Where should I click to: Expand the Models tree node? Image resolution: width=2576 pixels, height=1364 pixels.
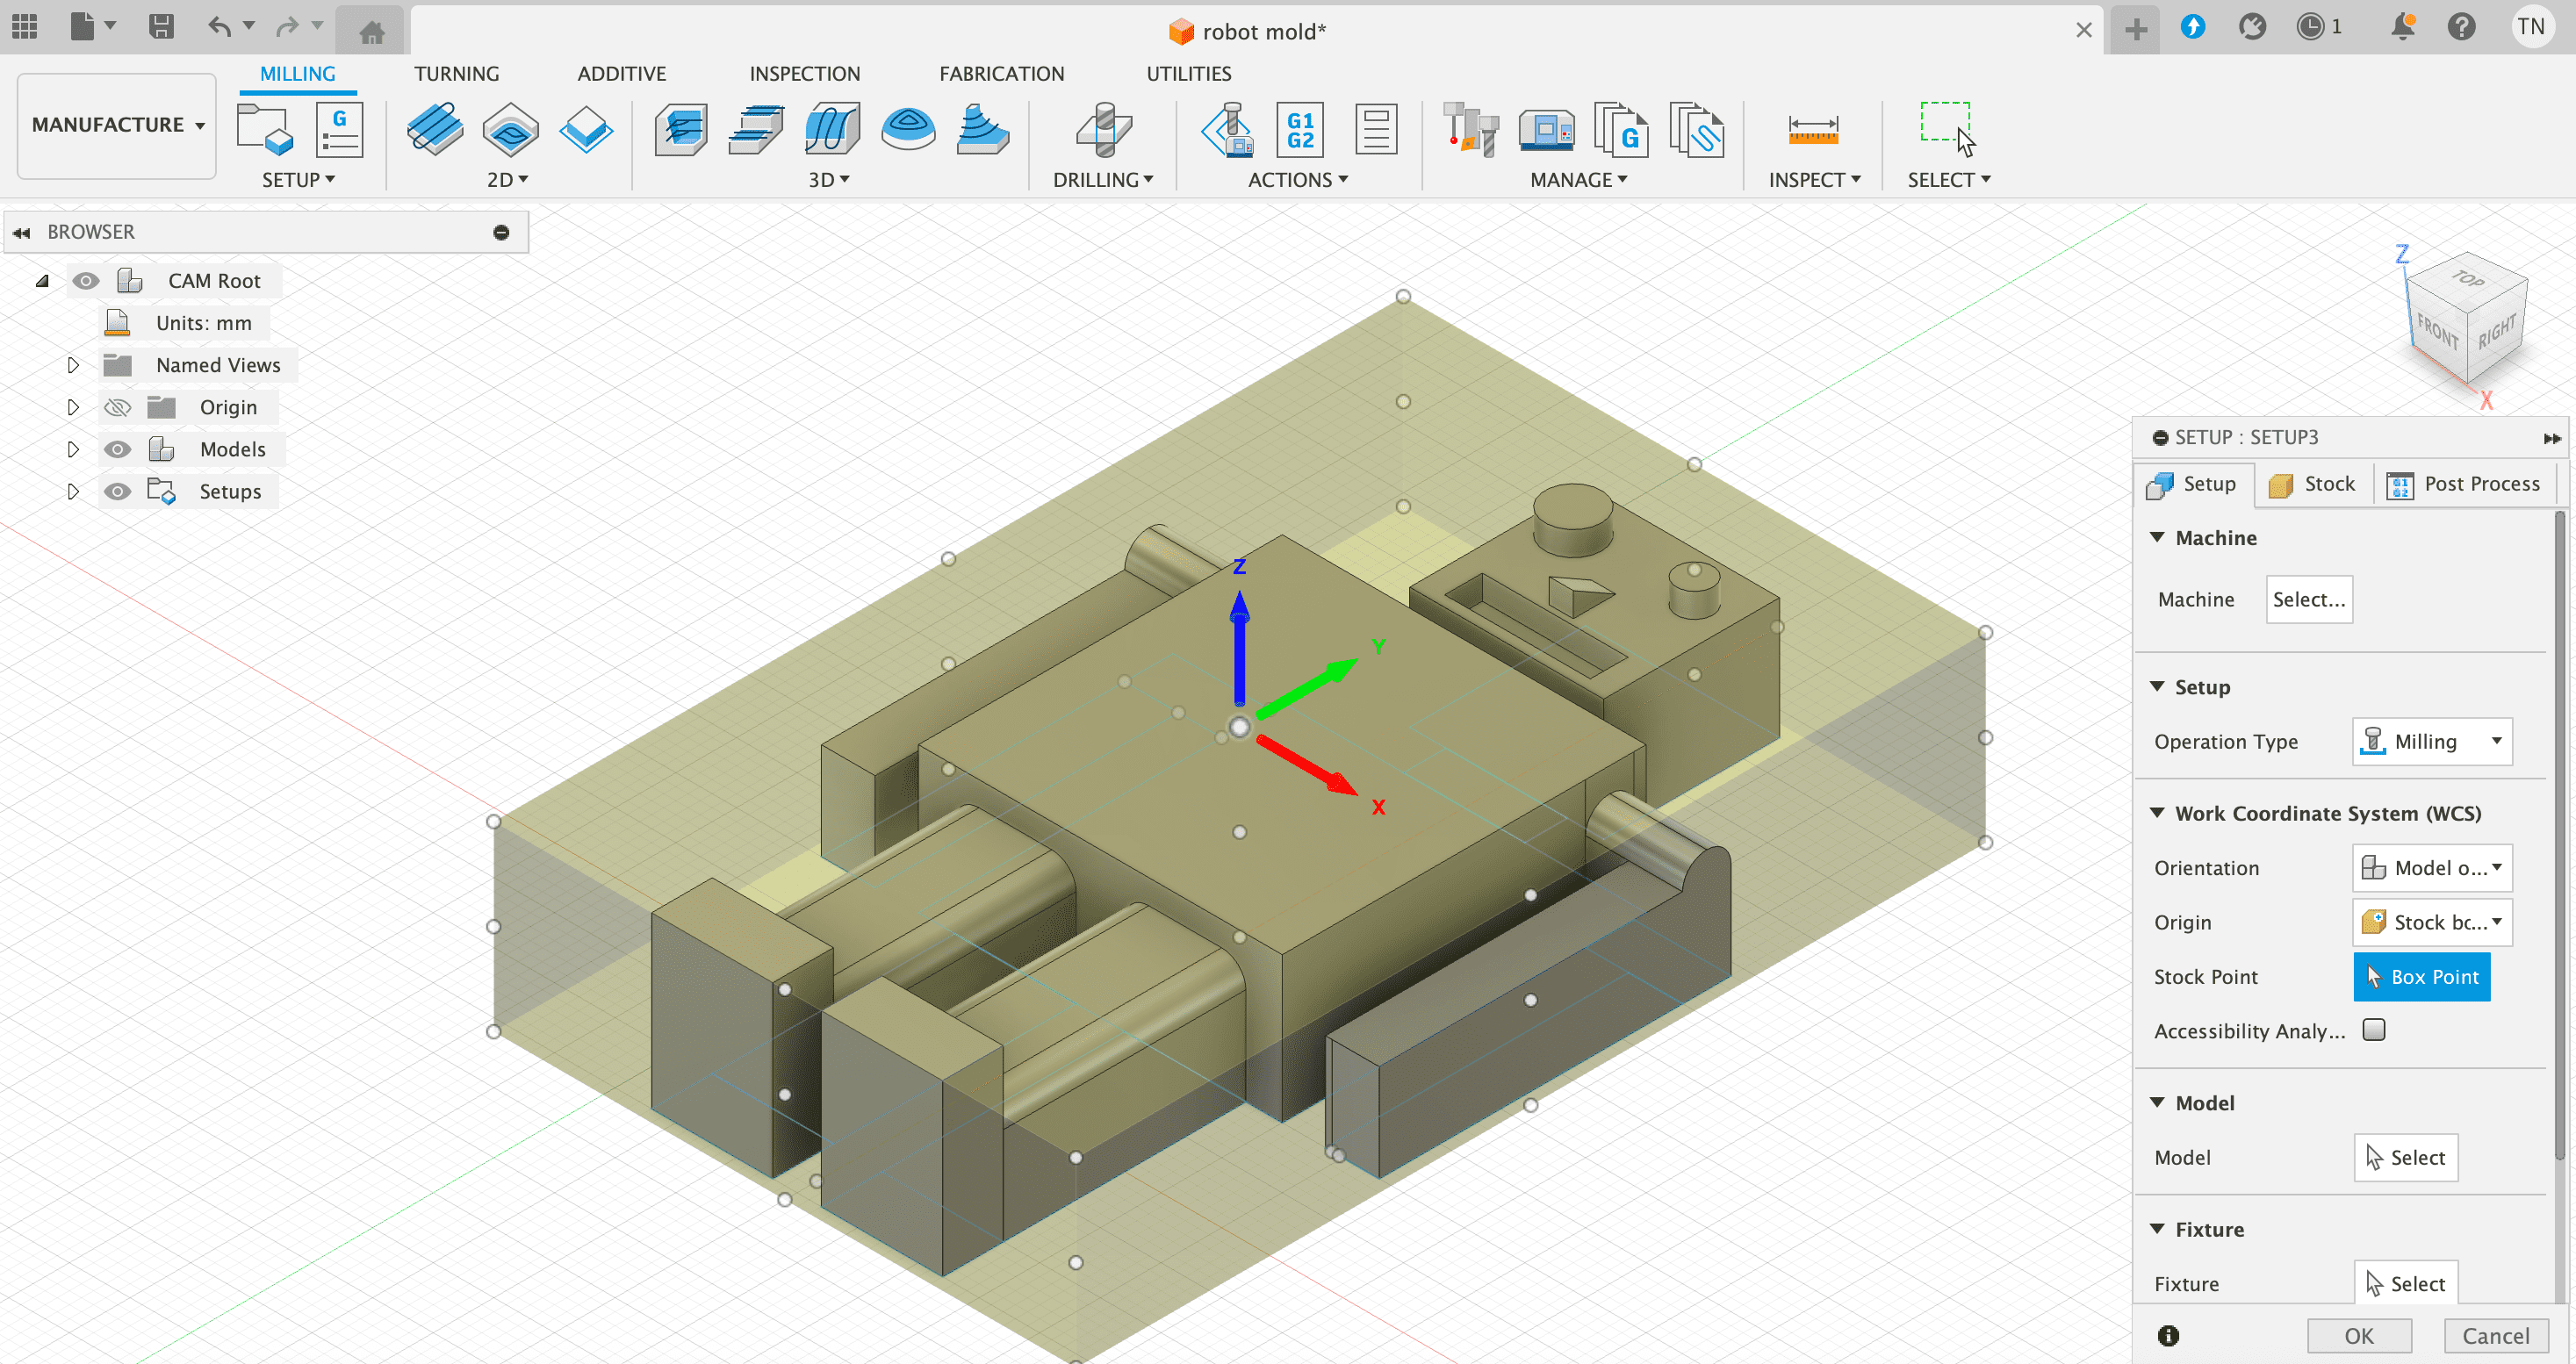[72, 449]
